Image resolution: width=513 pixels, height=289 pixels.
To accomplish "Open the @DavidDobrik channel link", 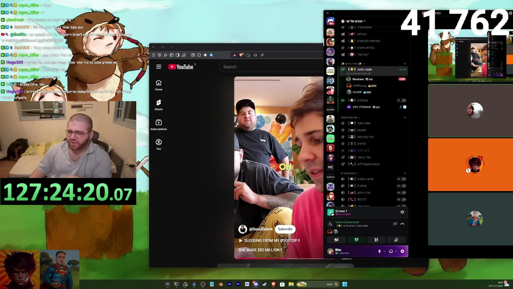I will pos(261,229).
